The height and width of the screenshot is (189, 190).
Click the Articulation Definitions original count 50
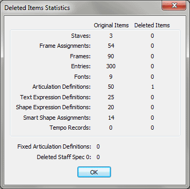coord(111,87)
